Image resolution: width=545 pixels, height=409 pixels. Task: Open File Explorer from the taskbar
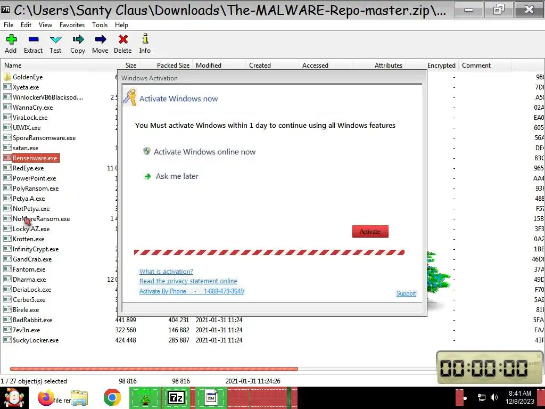pos(79,397)
